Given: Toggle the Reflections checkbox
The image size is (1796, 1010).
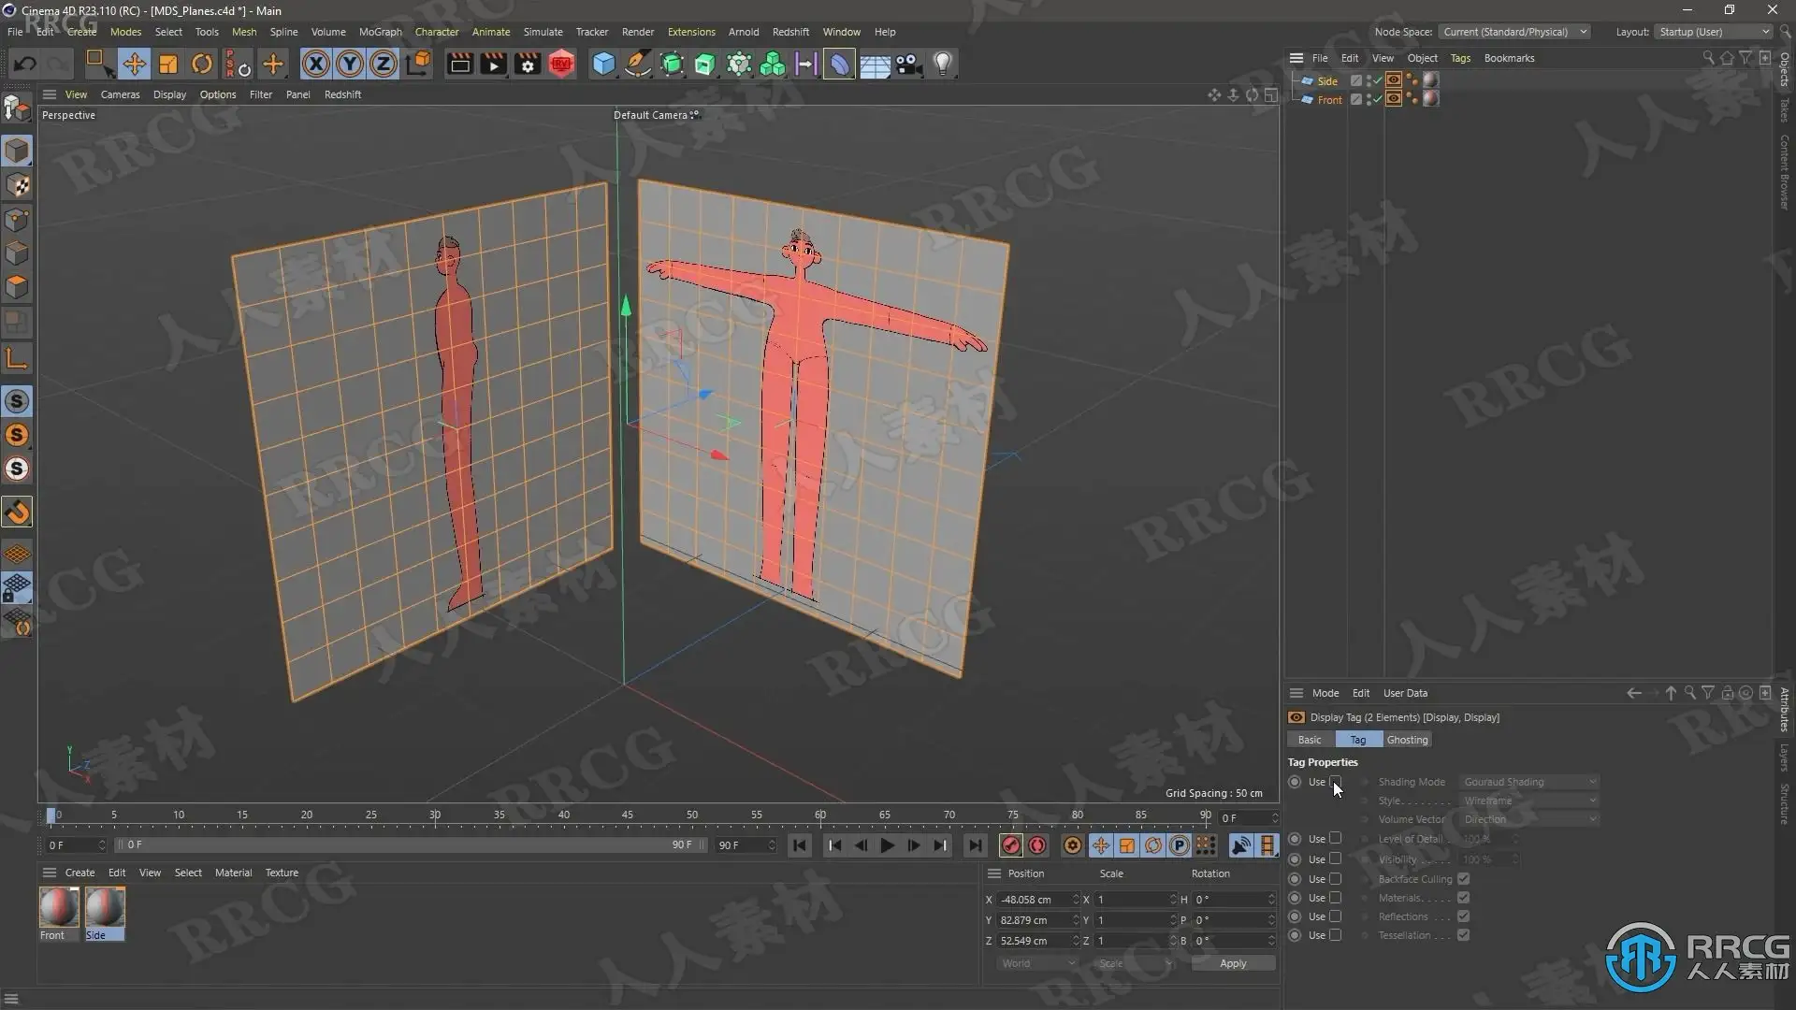Looking at the screenshot, I should click(1463, 916).
